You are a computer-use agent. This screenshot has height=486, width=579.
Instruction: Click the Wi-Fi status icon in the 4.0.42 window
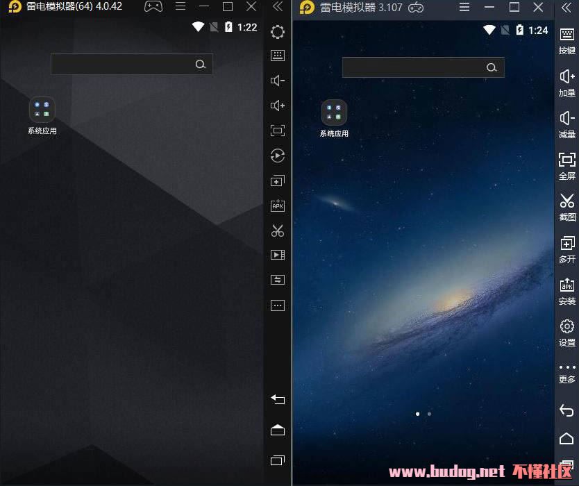tap(198, 26)
